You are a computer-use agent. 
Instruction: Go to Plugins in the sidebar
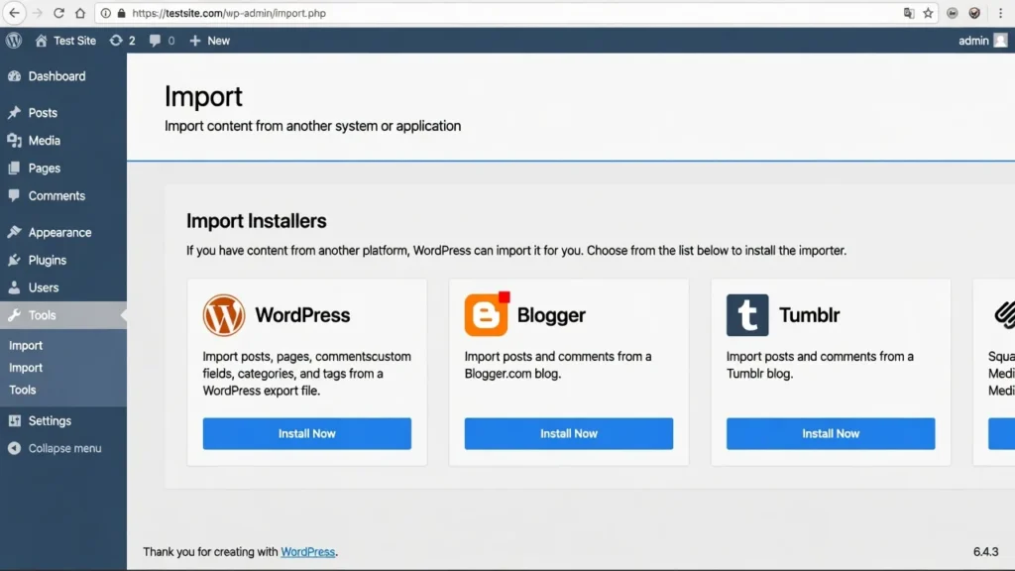(x=63, y=261)
